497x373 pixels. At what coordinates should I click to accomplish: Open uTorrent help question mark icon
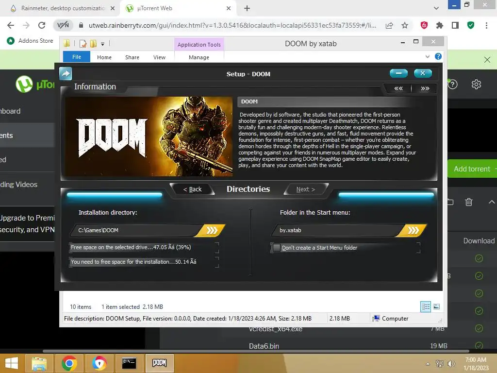click(x=453, y=85)
